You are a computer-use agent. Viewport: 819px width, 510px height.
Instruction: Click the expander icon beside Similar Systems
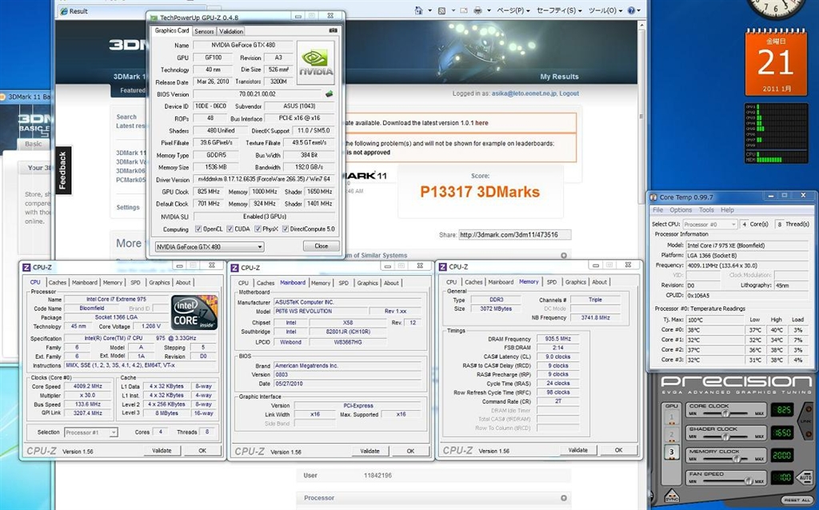tap(564, 255)
